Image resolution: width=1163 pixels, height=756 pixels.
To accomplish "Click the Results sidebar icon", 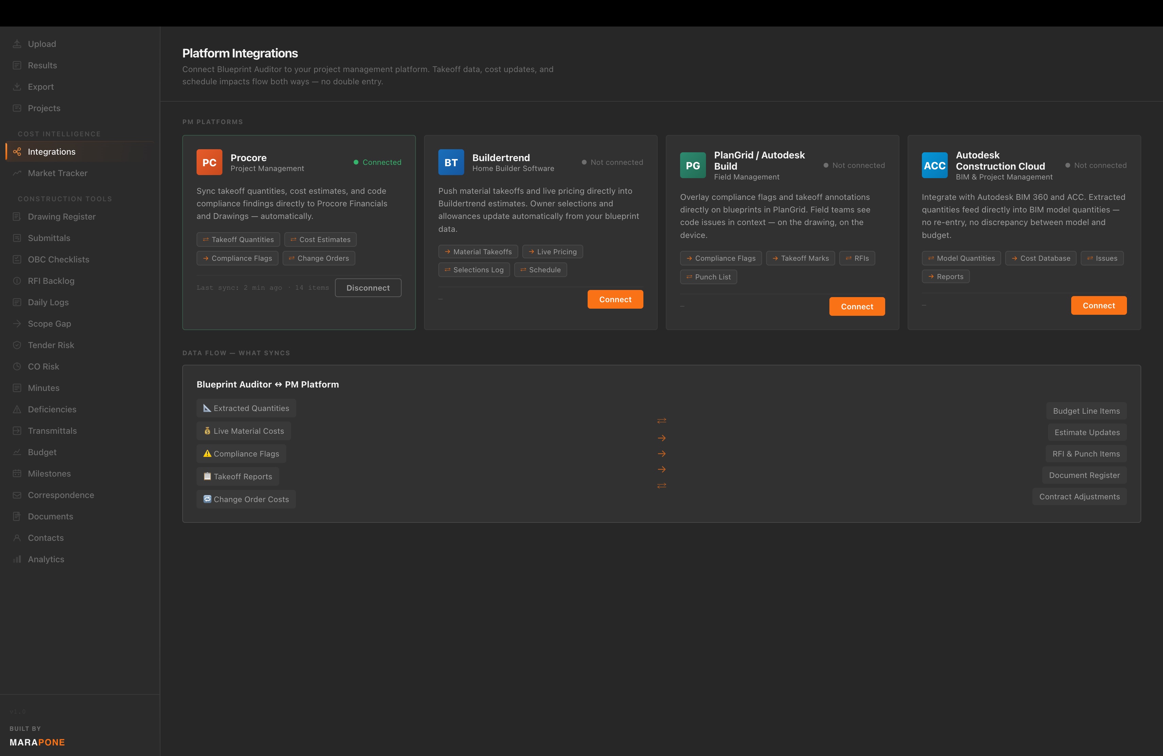I will point(17,66).
